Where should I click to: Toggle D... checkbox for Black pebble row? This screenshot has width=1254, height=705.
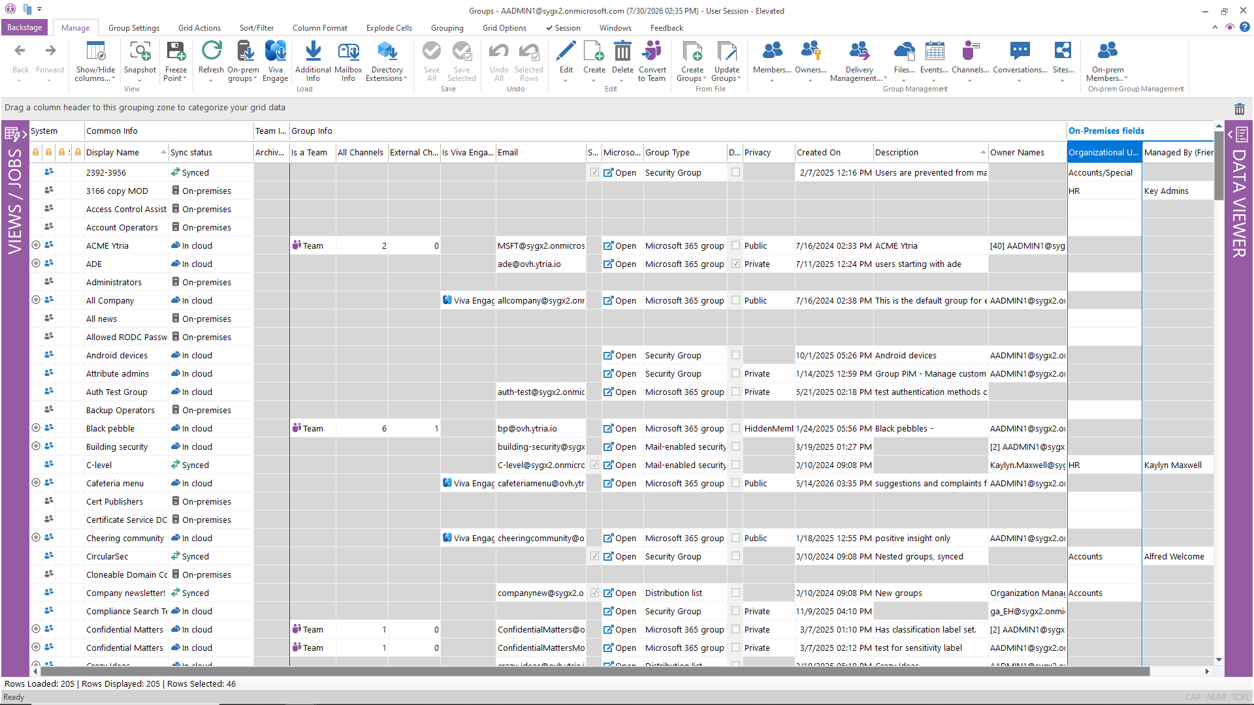click(x=736, y=428)
